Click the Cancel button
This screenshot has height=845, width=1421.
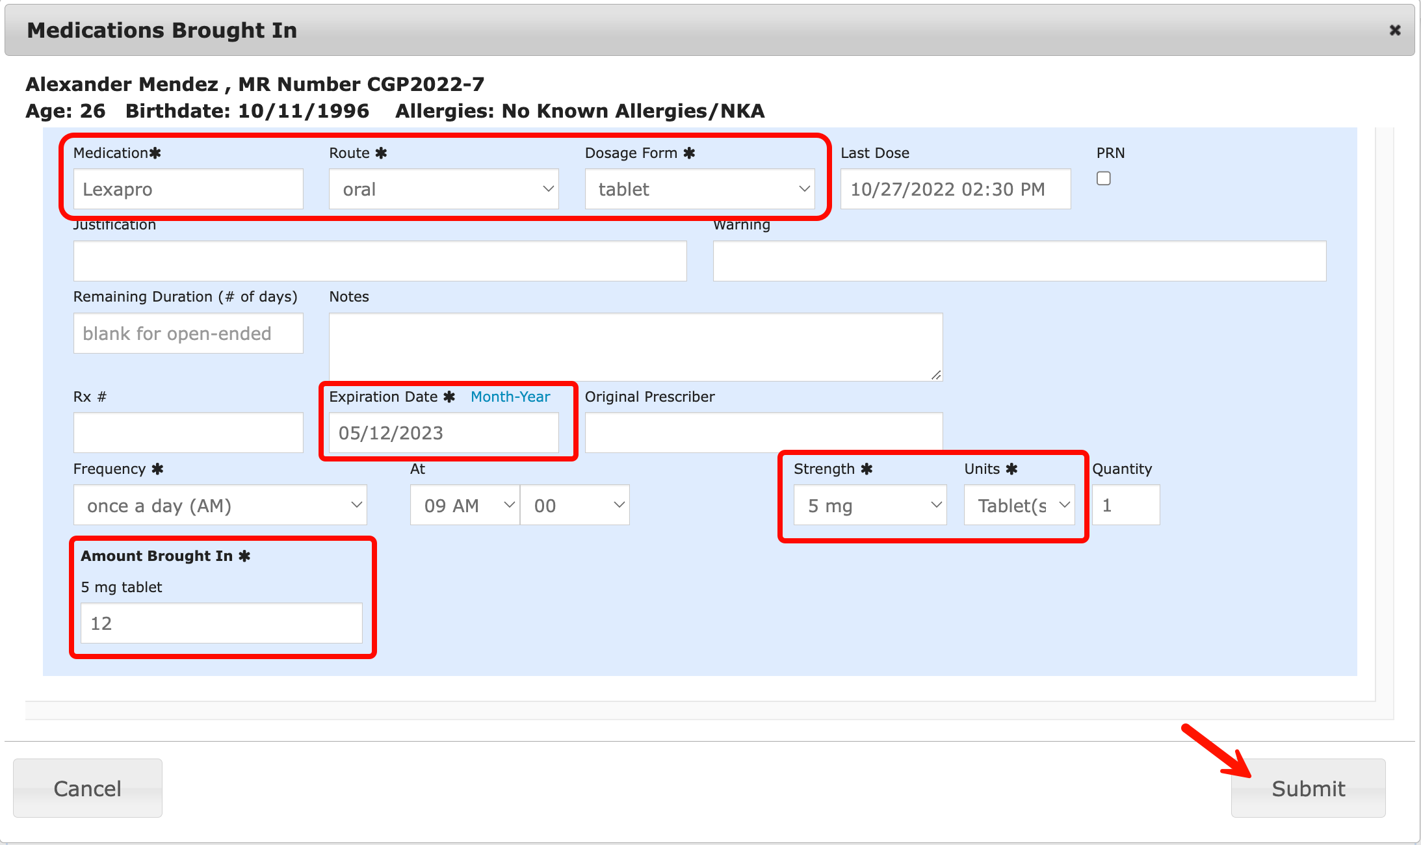point(88,788)
